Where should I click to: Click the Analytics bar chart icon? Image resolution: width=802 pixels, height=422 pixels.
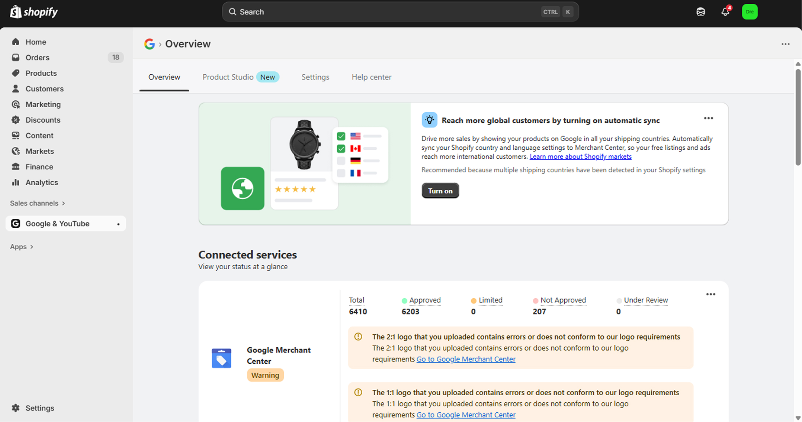[16, 182]
